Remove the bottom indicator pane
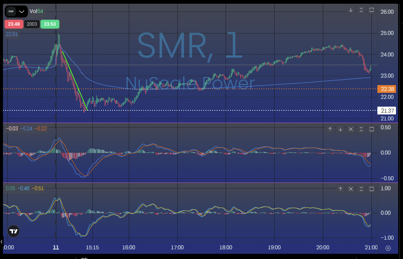403x259 pixels. [351, 189]
